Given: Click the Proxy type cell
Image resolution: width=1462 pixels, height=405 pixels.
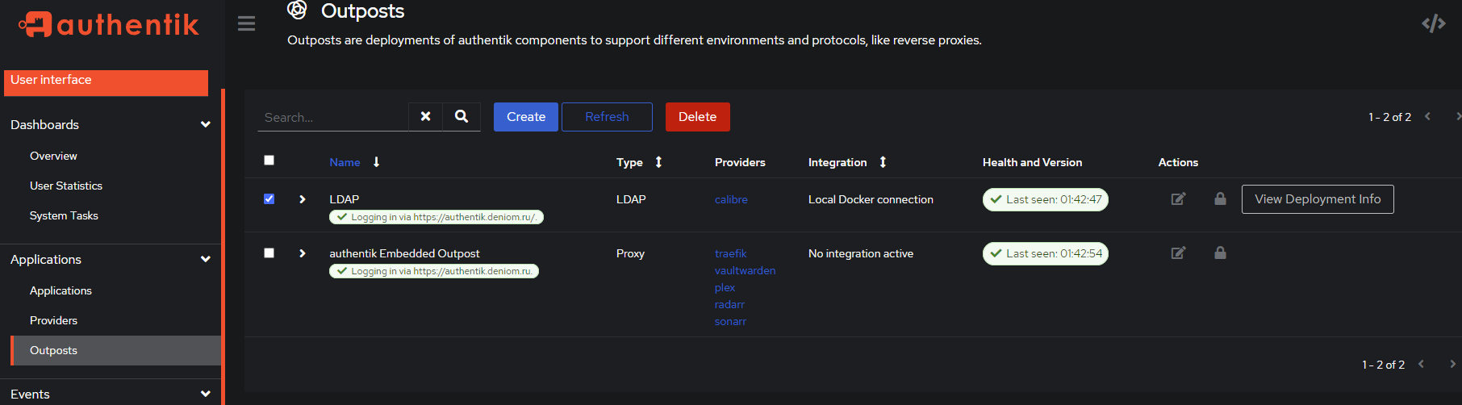Looking at the screenshot, I should click(x=630, y=253).
